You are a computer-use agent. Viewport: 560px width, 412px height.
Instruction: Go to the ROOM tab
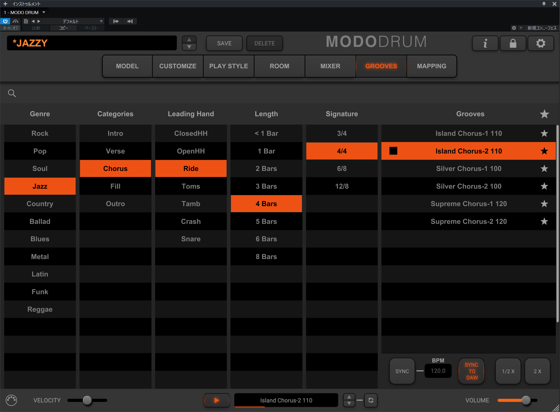pyautogui.click(x=279, y=66)
